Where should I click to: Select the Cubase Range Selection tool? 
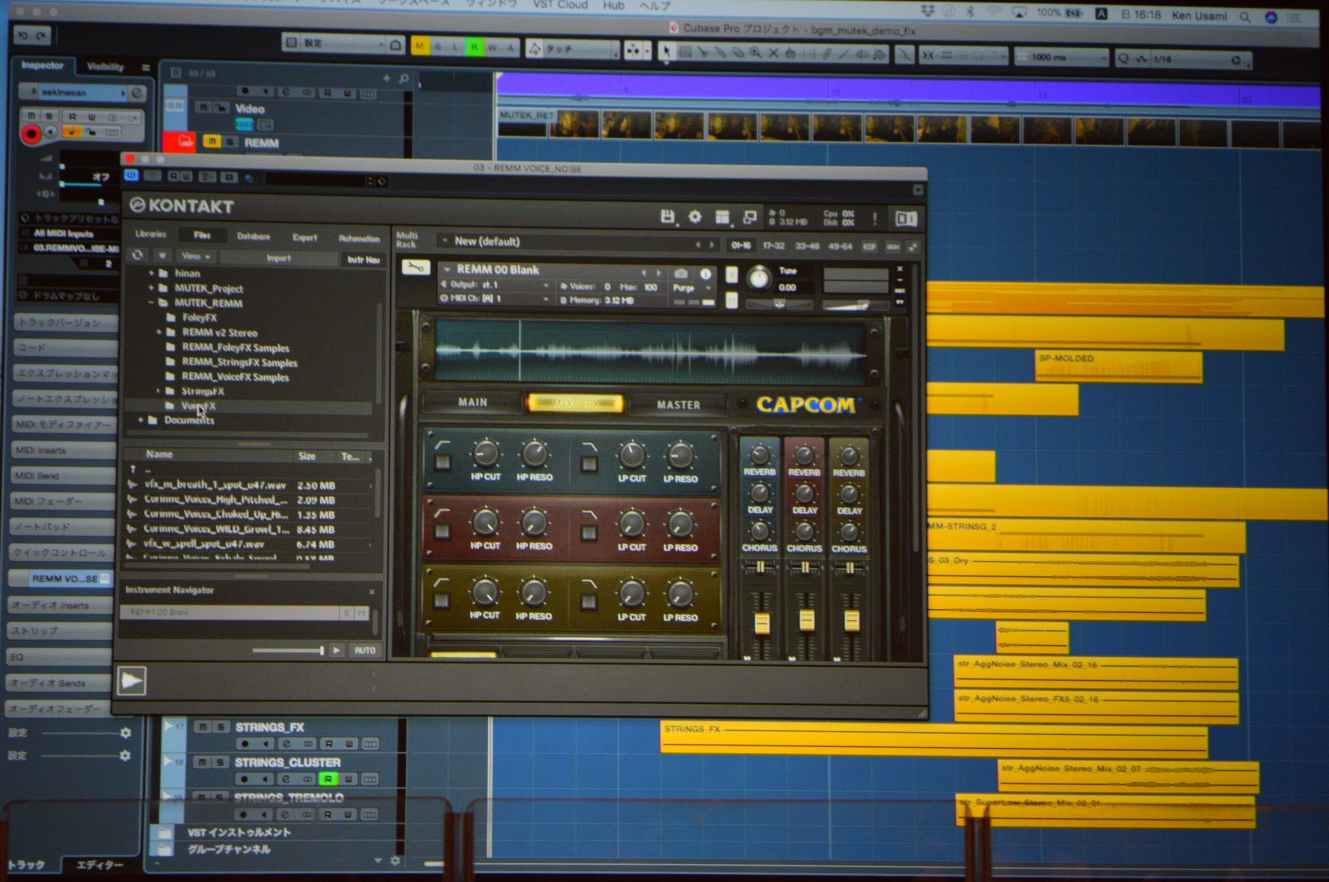tap(685, 52)
